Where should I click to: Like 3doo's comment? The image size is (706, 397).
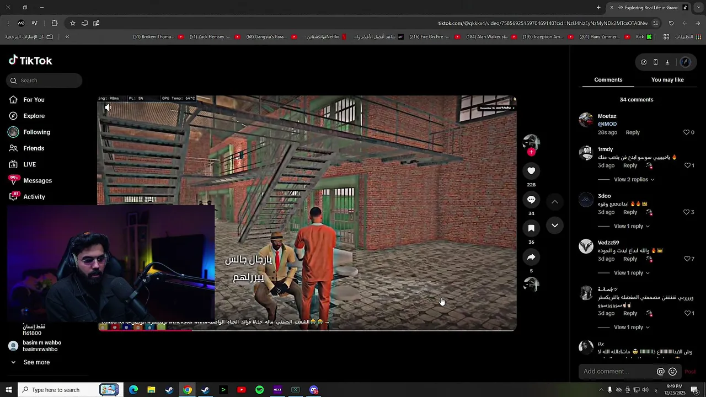tap(686, 212)
